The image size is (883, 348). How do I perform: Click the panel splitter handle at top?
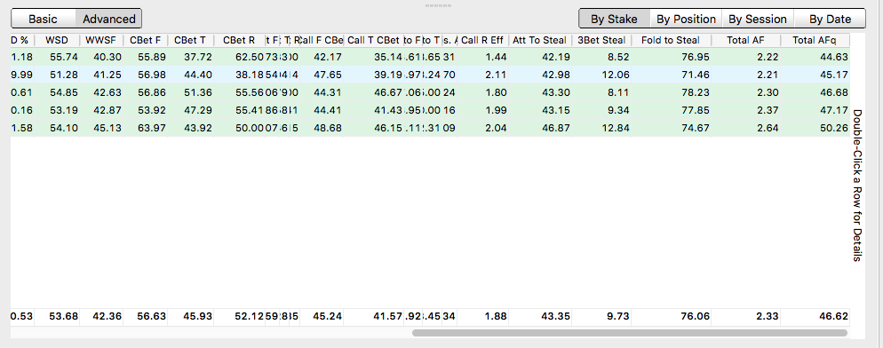tap(438, 5)
